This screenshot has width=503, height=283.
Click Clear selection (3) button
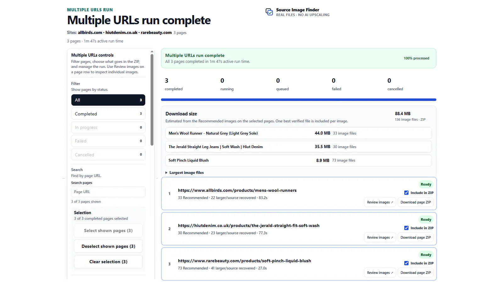108,262
